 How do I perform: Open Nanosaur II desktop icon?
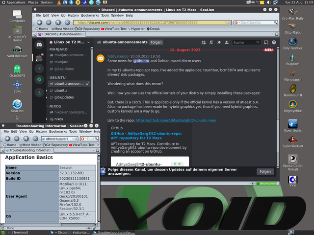292,91
